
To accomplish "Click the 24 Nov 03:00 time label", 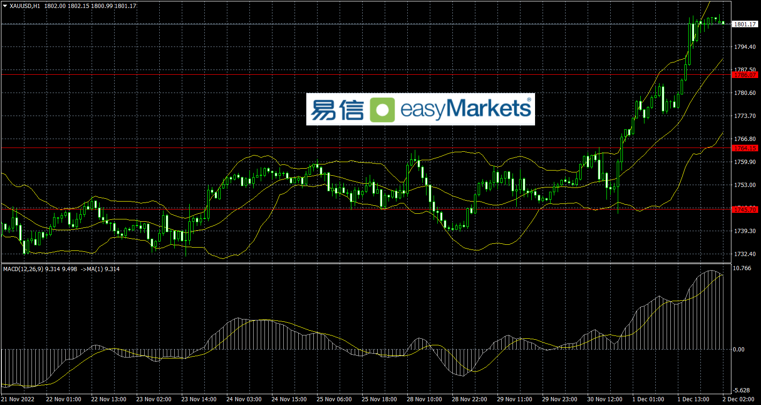I will (244, 399).
